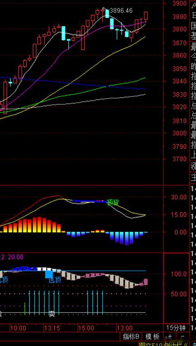Open the 指标B indicator tab

[131, 337]
